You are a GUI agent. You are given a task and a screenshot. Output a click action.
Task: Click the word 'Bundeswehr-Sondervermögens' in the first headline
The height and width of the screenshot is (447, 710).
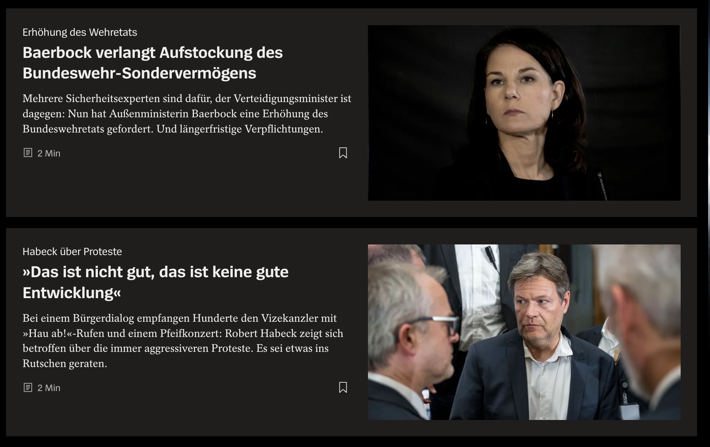click(x=139, y=73)
